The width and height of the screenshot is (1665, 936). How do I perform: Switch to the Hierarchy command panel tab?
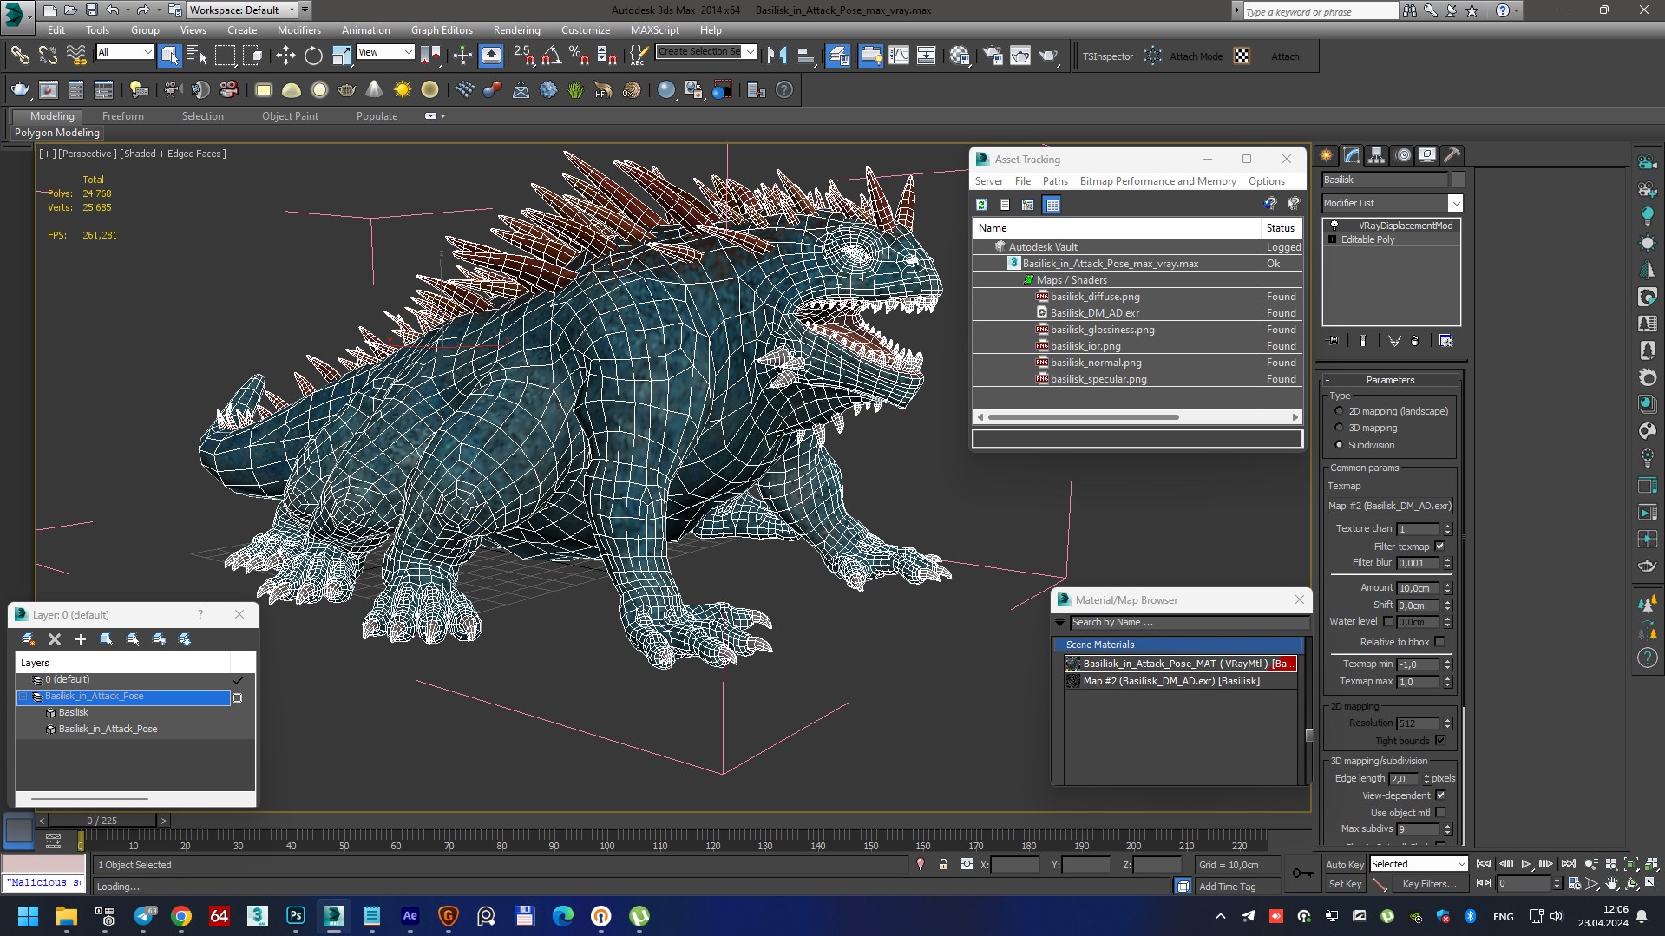1377,155
